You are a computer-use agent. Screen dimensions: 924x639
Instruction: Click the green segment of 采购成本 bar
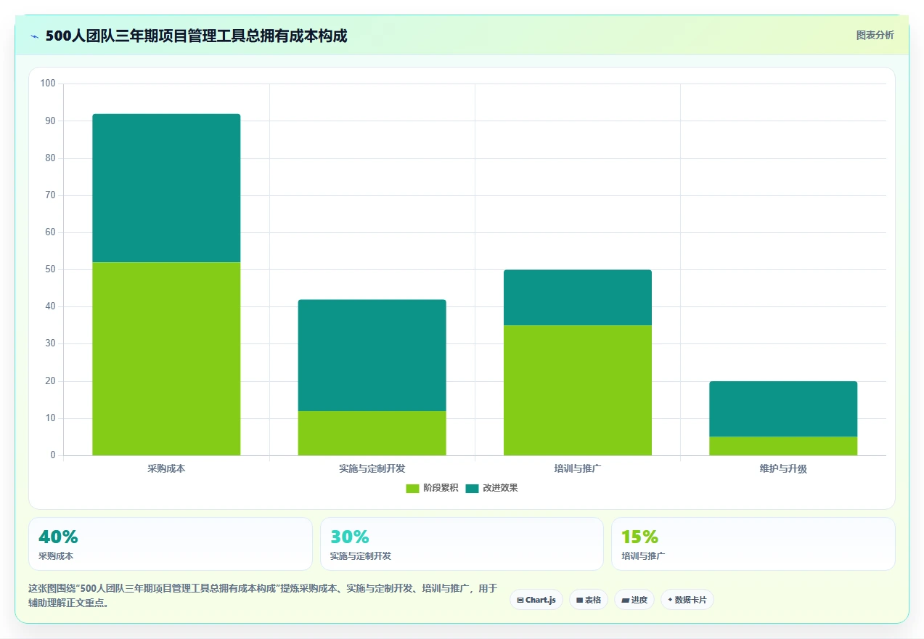[166, 359]
